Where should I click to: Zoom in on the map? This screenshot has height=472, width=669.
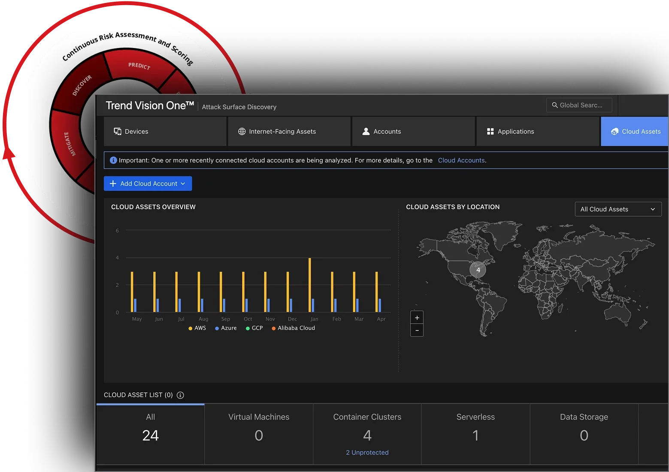417,318
